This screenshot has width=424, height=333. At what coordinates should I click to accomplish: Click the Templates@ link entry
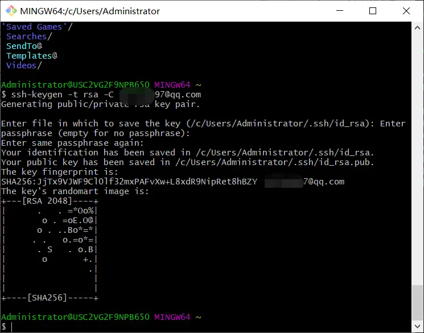[x=32, y=56]
